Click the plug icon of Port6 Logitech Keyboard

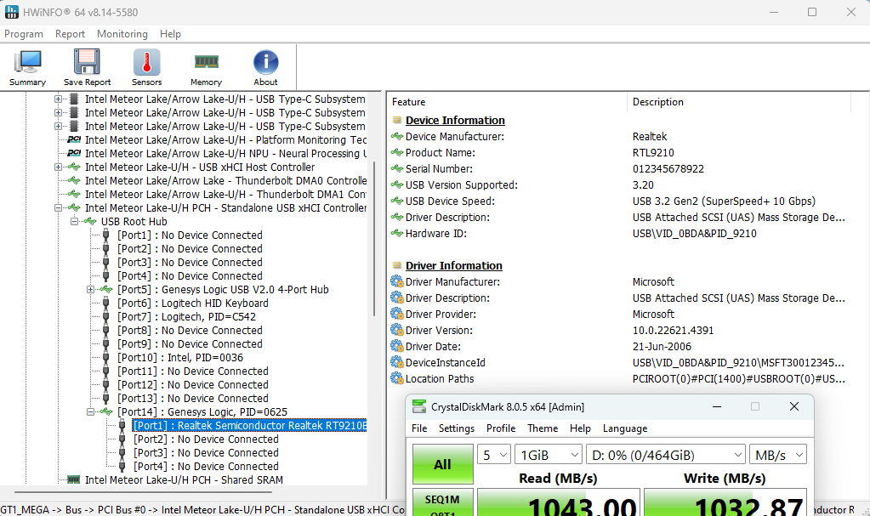click(106, 303)
